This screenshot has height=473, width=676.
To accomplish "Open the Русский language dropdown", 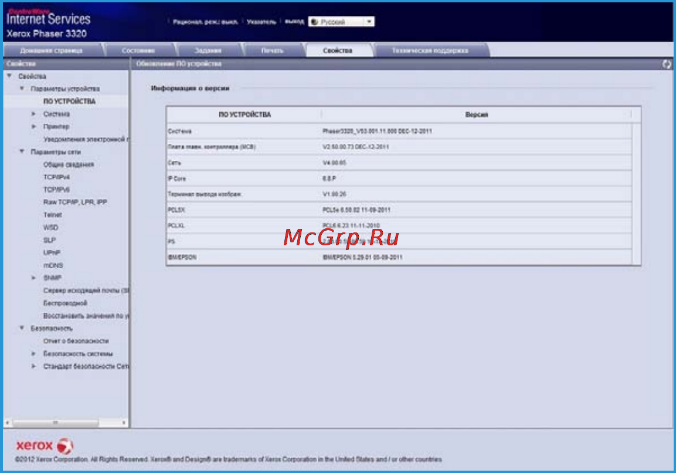I will pyautogui.click(x=341, y=22).
